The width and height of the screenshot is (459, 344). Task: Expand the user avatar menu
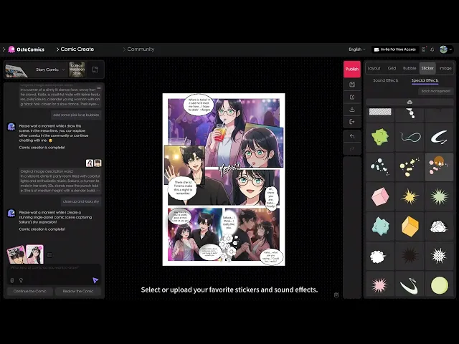pyautogui.click(x=451, y=49)
